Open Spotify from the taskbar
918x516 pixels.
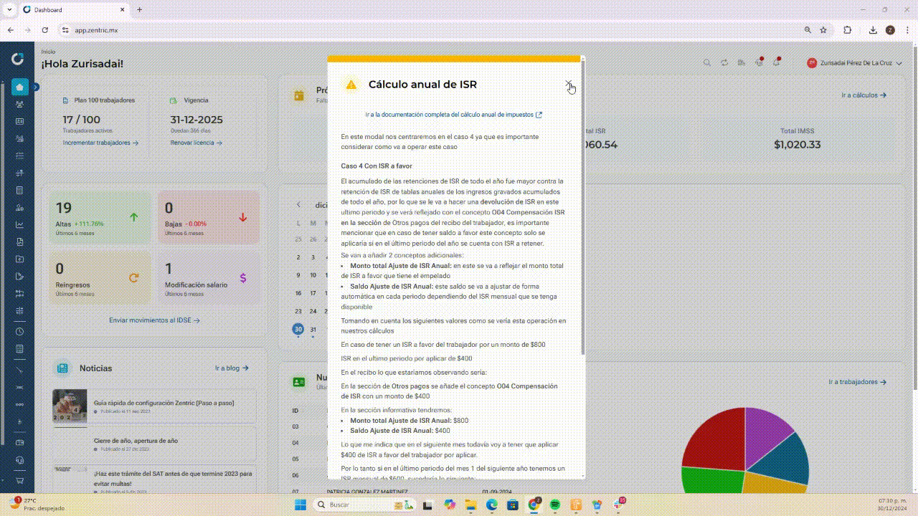pos(555,505)
